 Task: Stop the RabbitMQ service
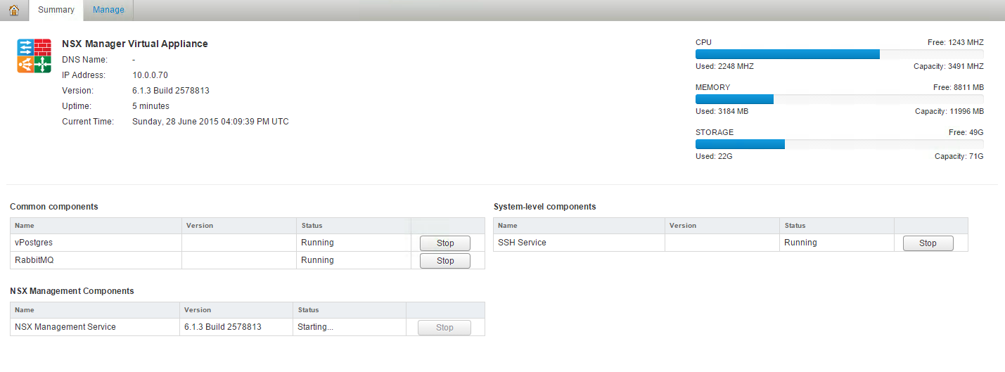coord(444,261)
